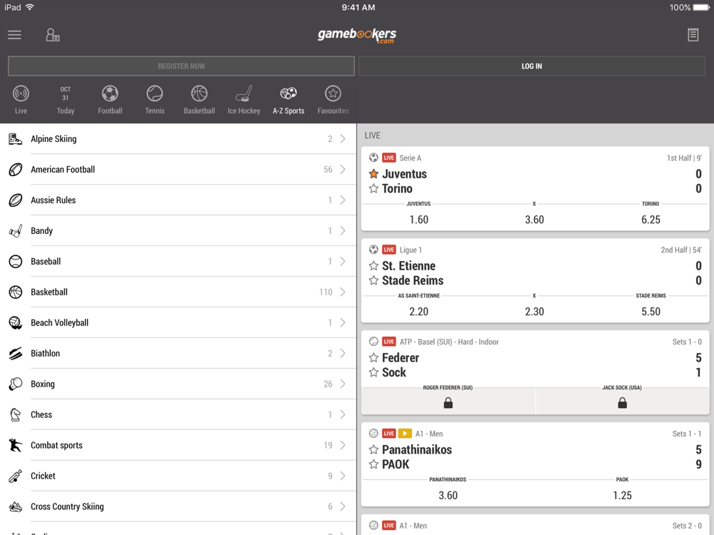Select Serie A draw odds 3.60
714x535 pixels.
[535, 220]
